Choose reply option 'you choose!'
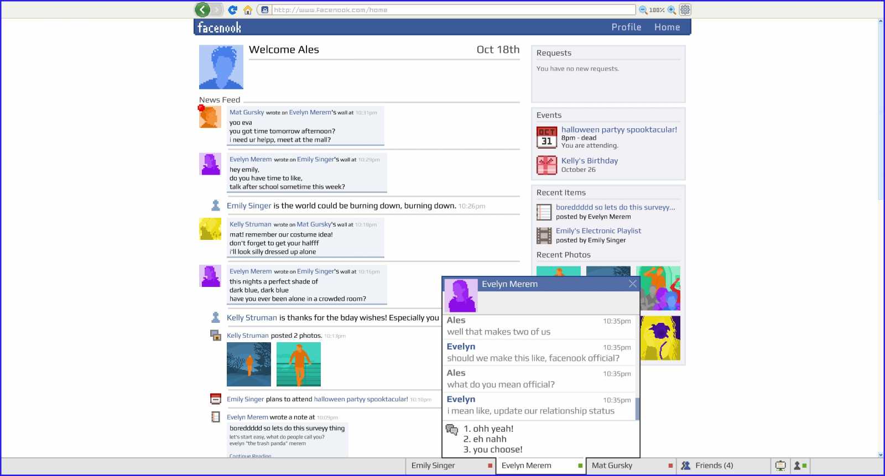Viewport: 885px width, 476px height. coord(493,449)
